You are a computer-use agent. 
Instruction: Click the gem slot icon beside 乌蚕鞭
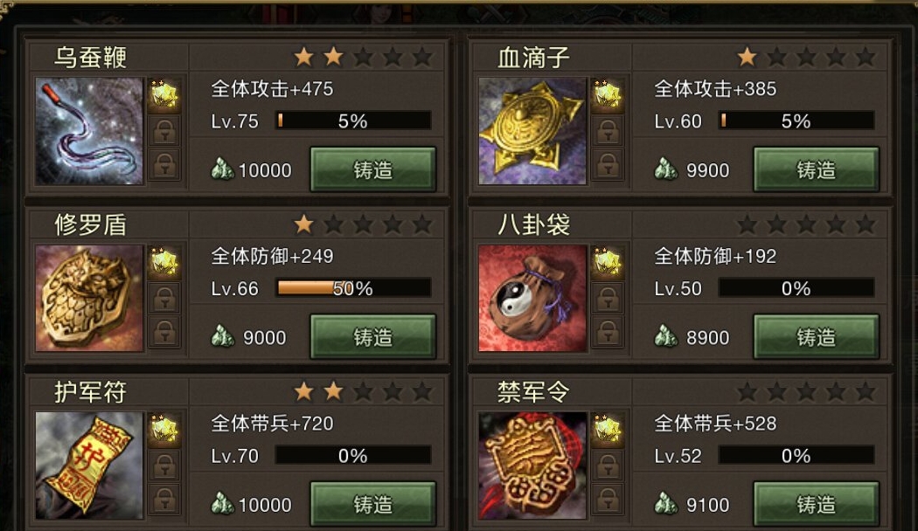[x=164, y=94]
